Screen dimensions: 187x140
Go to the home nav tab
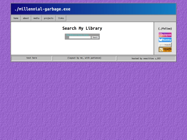click(16, 18)
